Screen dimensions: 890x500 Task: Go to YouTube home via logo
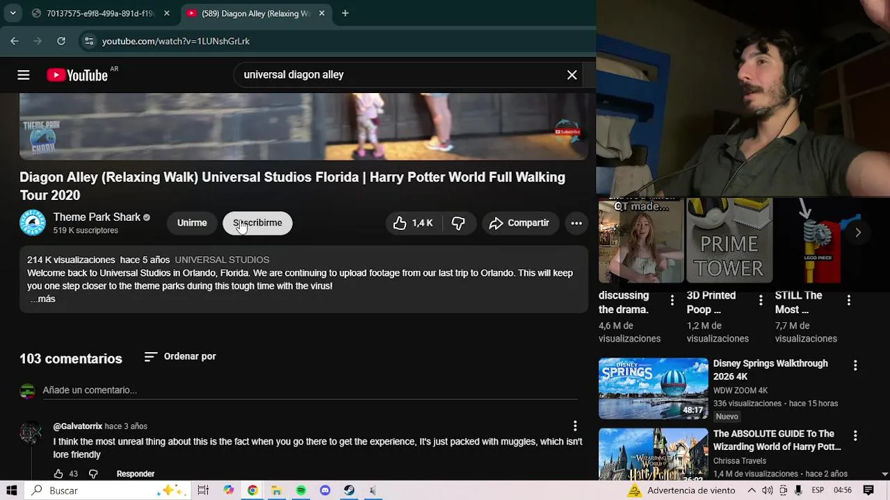coord(77,75)
